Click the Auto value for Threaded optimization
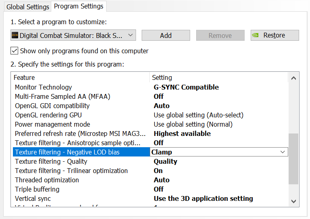Viewport: 310px width, 219px height. click(161, 180)
